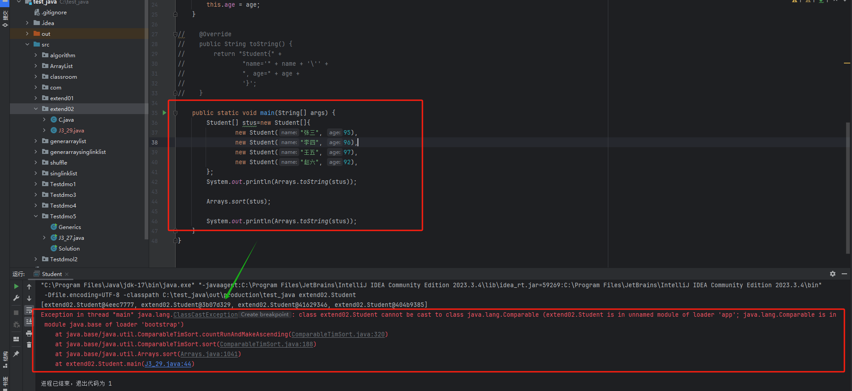This screenshot has width=852, height=391.
Task: Select com package in tree
Action: (56, 87)
